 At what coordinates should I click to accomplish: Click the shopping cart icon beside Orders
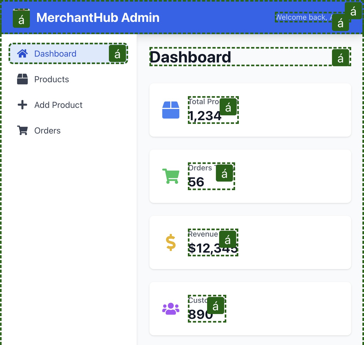[23, 130]
